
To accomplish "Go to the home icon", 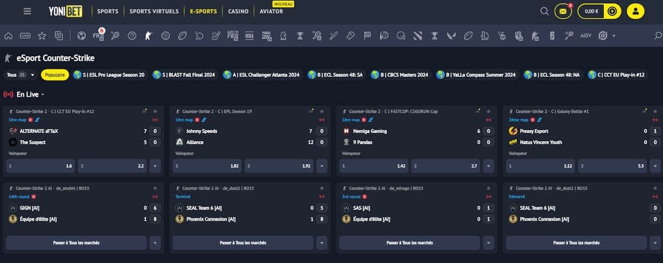I will coord(8,36).
